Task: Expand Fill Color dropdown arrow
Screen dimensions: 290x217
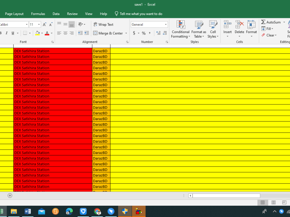Action: [42, 33]
